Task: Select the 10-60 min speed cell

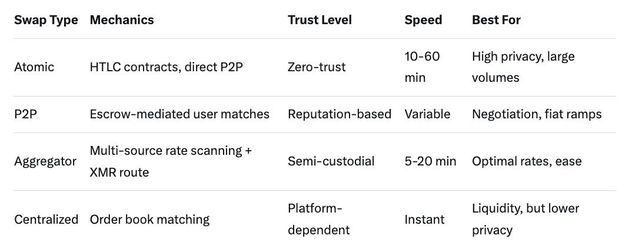Action: tap(422, 67)
